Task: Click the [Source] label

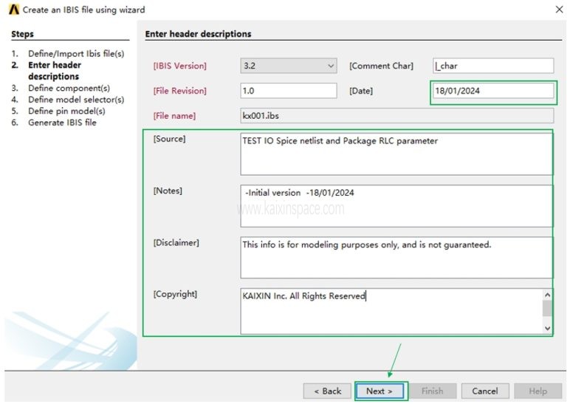Action: [169, 139]
